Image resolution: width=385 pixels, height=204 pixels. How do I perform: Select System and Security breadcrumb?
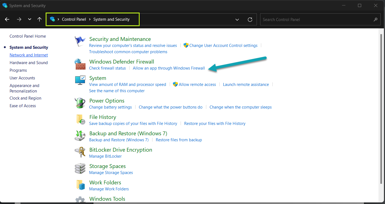pyautogui.click(x=111, y=19)
